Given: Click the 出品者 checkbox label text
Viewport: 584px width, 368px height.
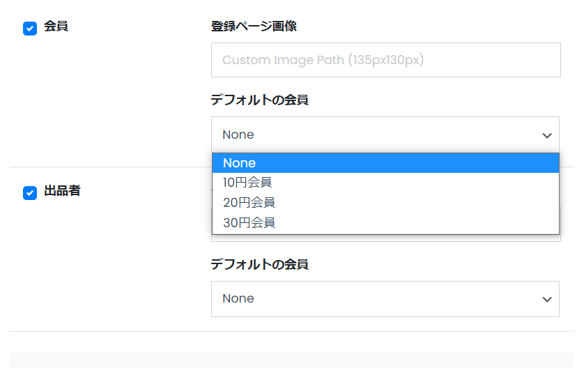Looking at the screenshot, I should 62,191.
